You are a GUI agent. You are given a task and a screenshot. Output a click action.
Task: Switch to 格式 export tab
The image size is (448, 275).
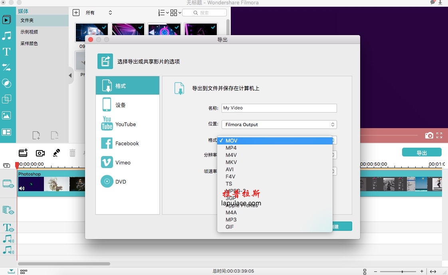click(x=127, y=85)
